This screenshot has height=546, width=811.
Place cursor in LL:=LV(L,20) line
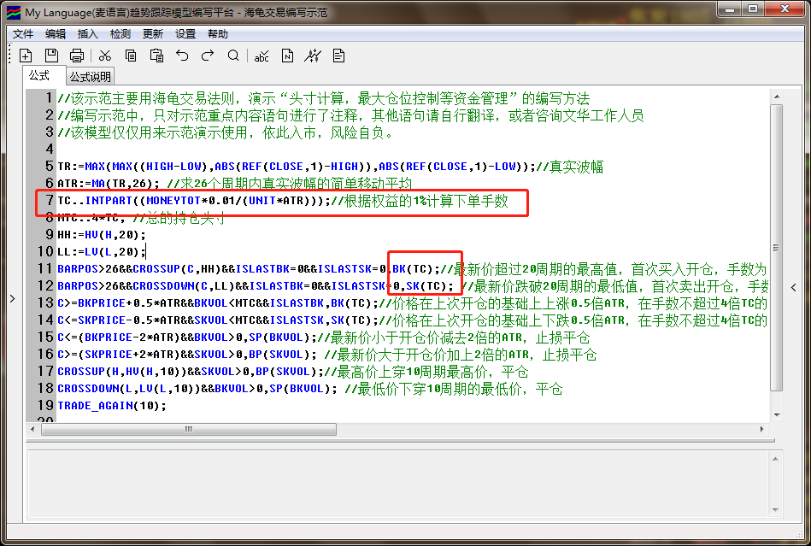tap(102, 252)
